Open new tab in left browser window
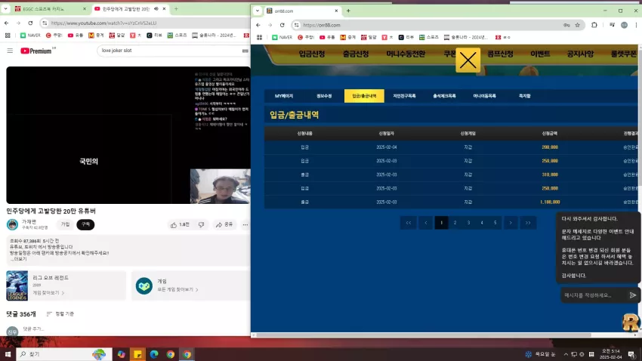 point(176,8)
